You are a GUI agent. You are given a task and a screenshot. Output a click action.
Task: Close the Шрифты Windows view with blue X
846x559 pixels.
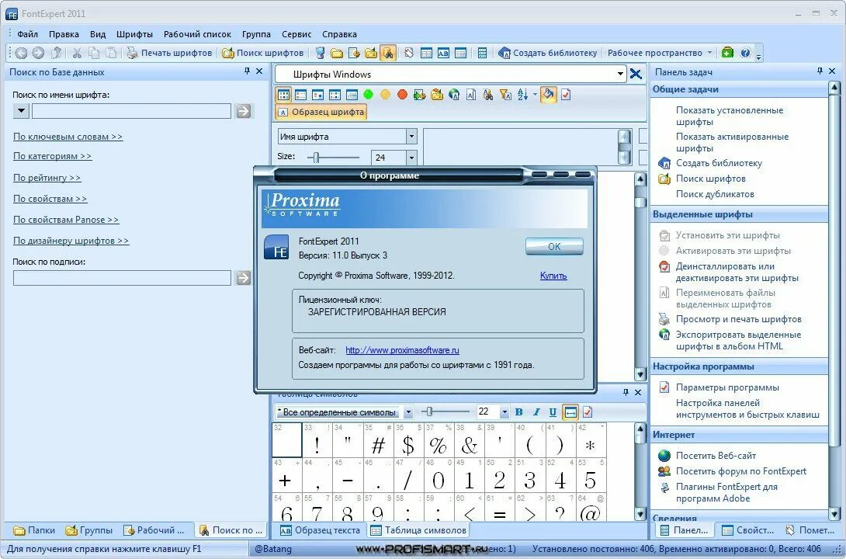pos(636,74)
